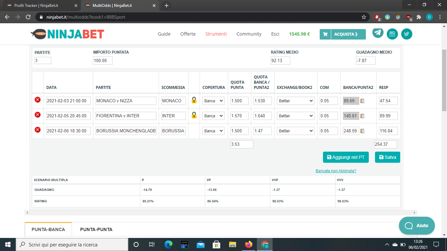Open the Copertura dropdown for MONACO row
The image size is (447, 251).
pos(213,101)
